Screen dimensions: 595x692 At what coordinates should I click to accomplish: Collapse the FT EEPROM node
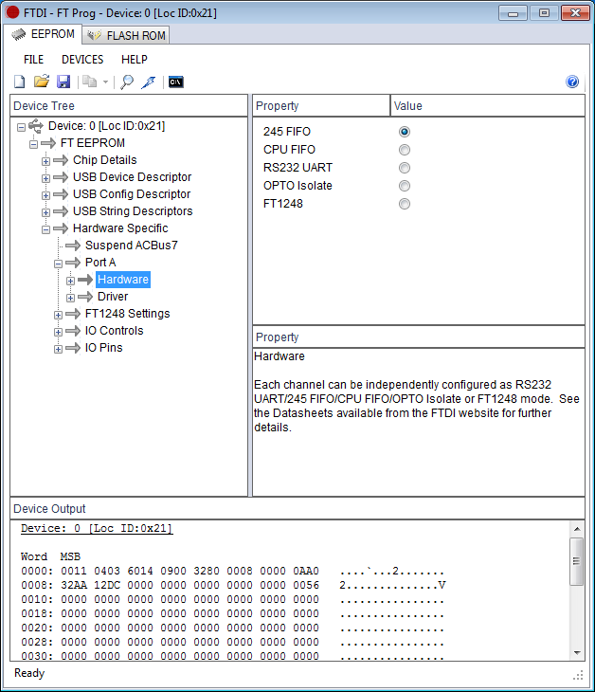33,144
